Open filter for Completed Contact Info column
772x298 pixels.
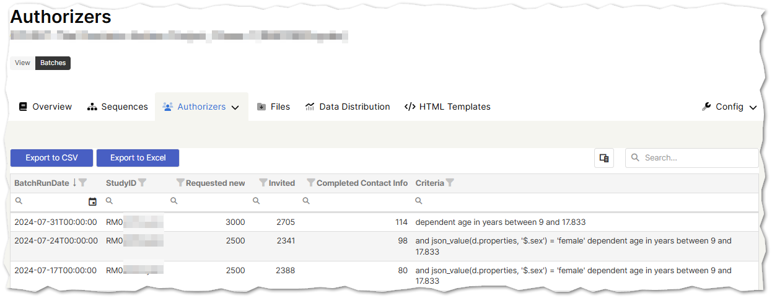pyautogui.click(x=311, y=183)
